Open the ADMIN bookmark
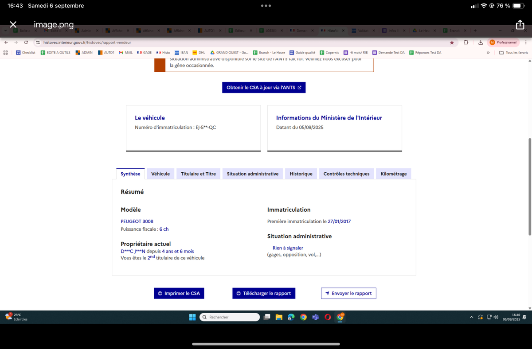The image size is (532, 349). (x=84, y=52)
